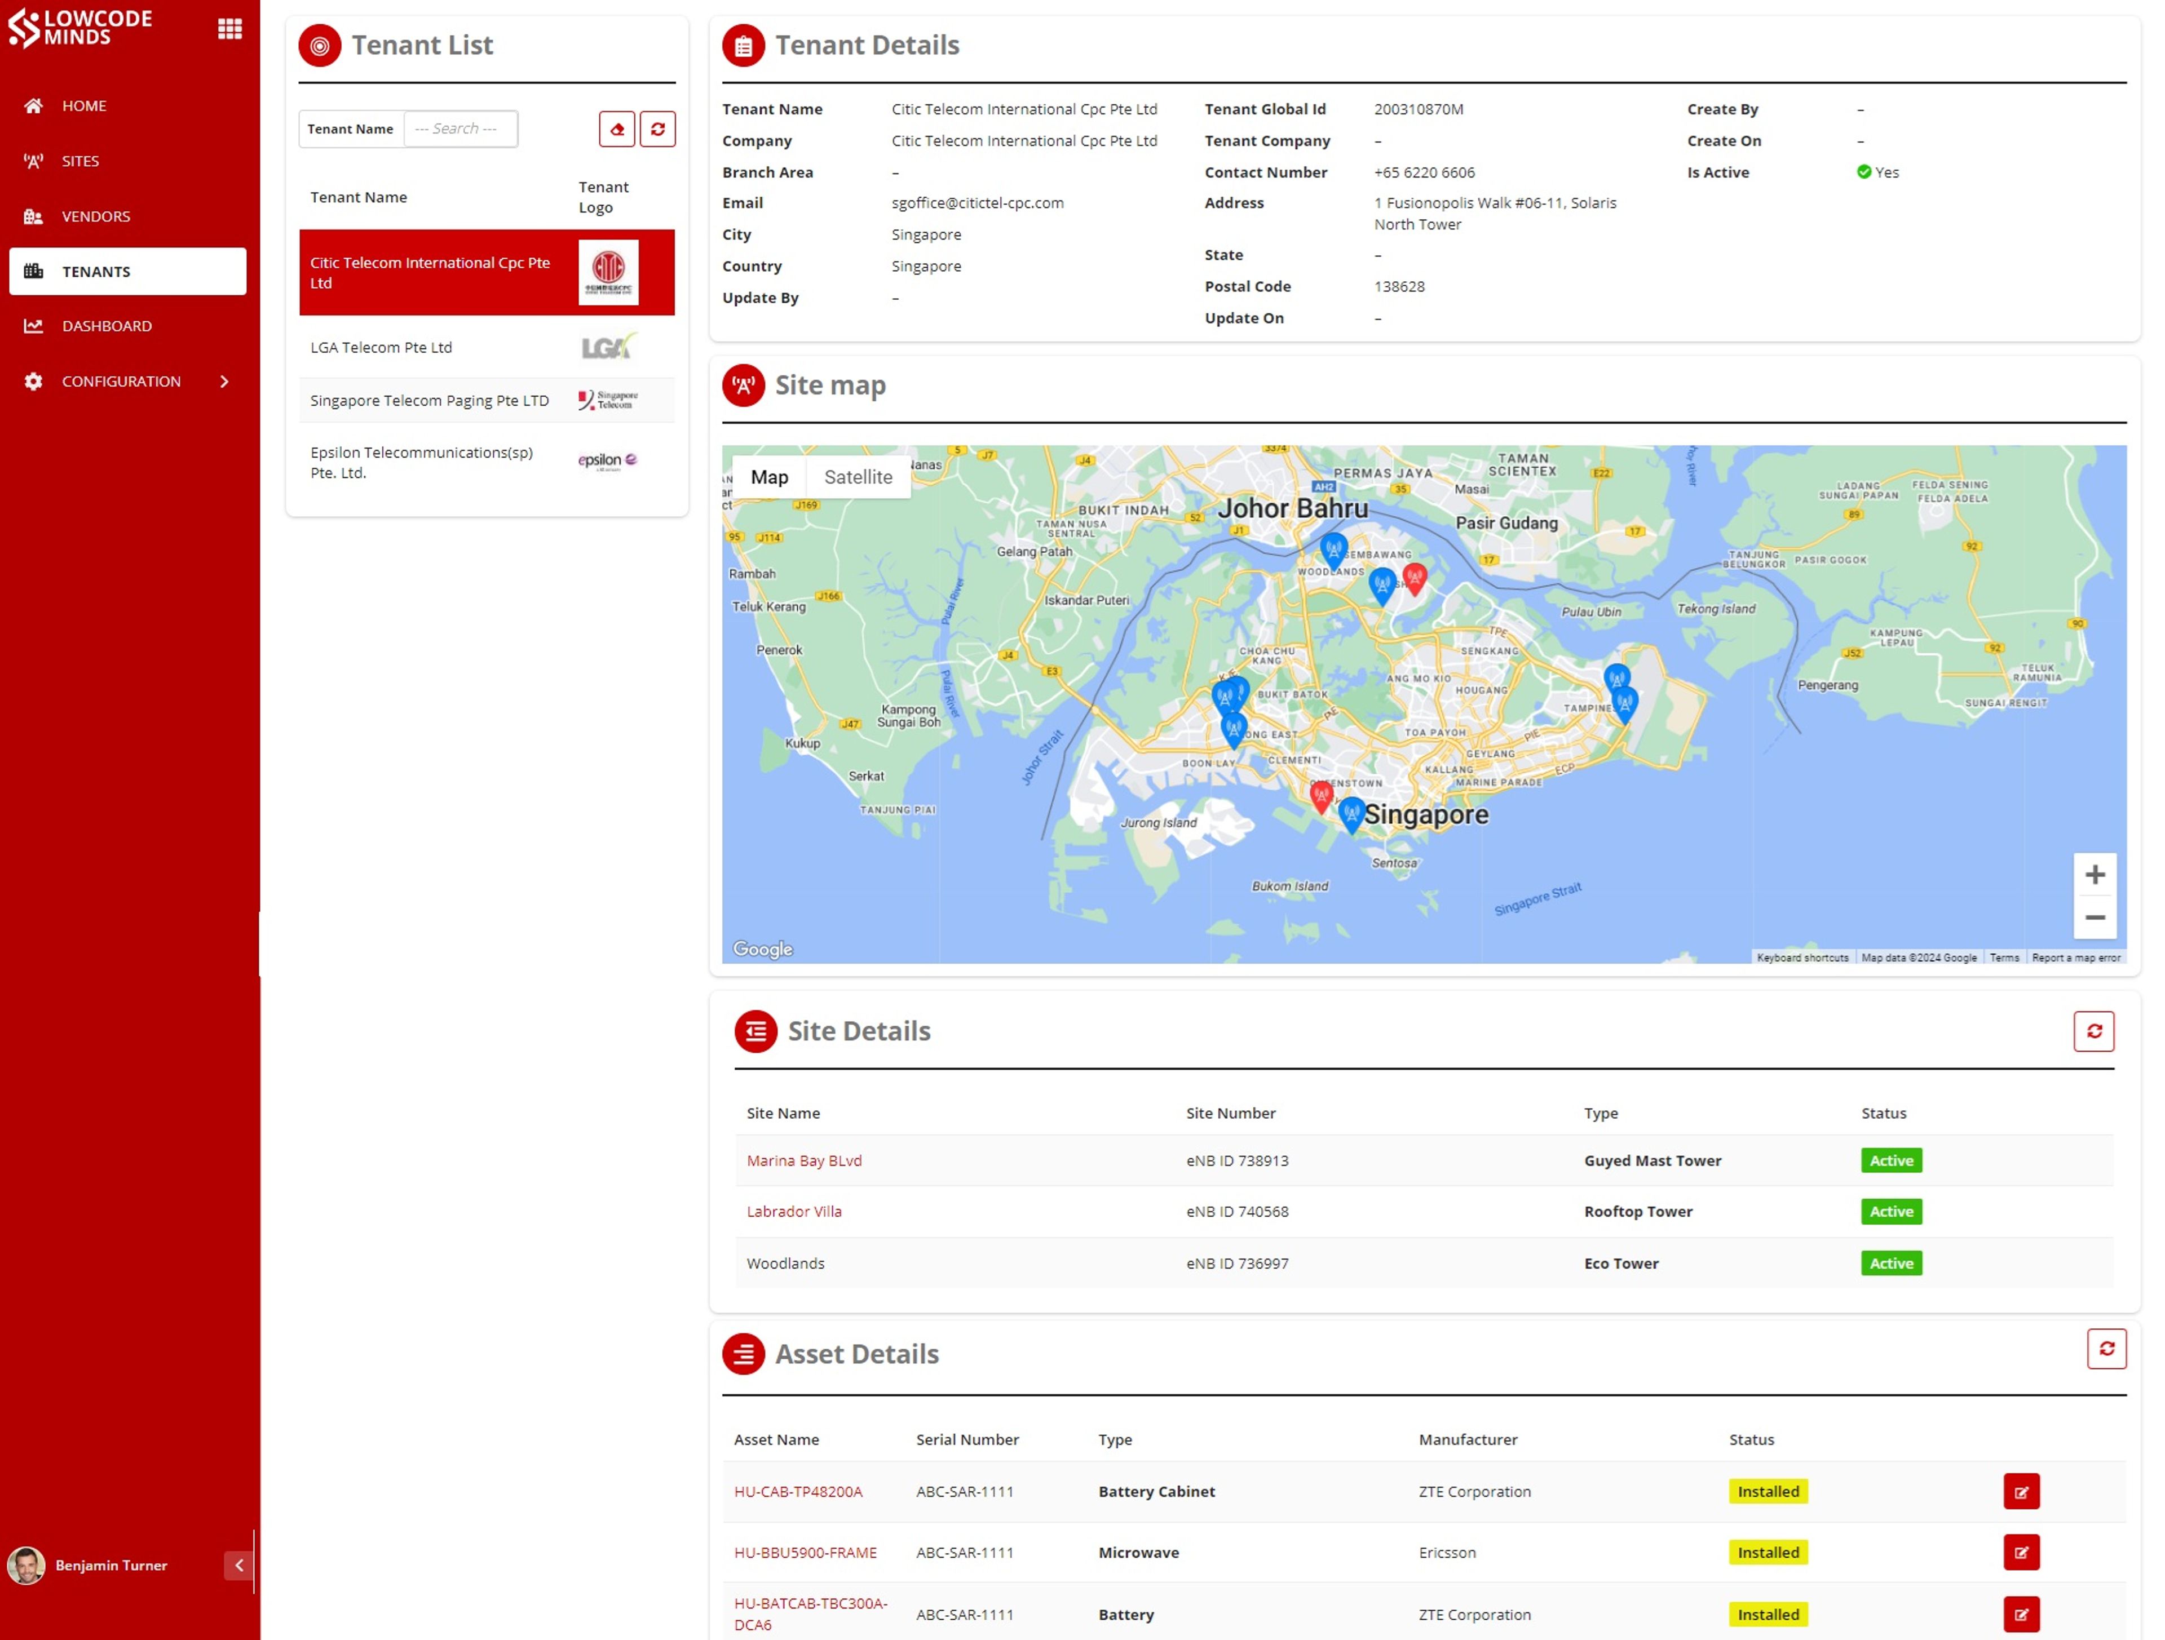Open the app grid menu icon
Viewport: 2165px width, 1640px height.
coord(230,28)
